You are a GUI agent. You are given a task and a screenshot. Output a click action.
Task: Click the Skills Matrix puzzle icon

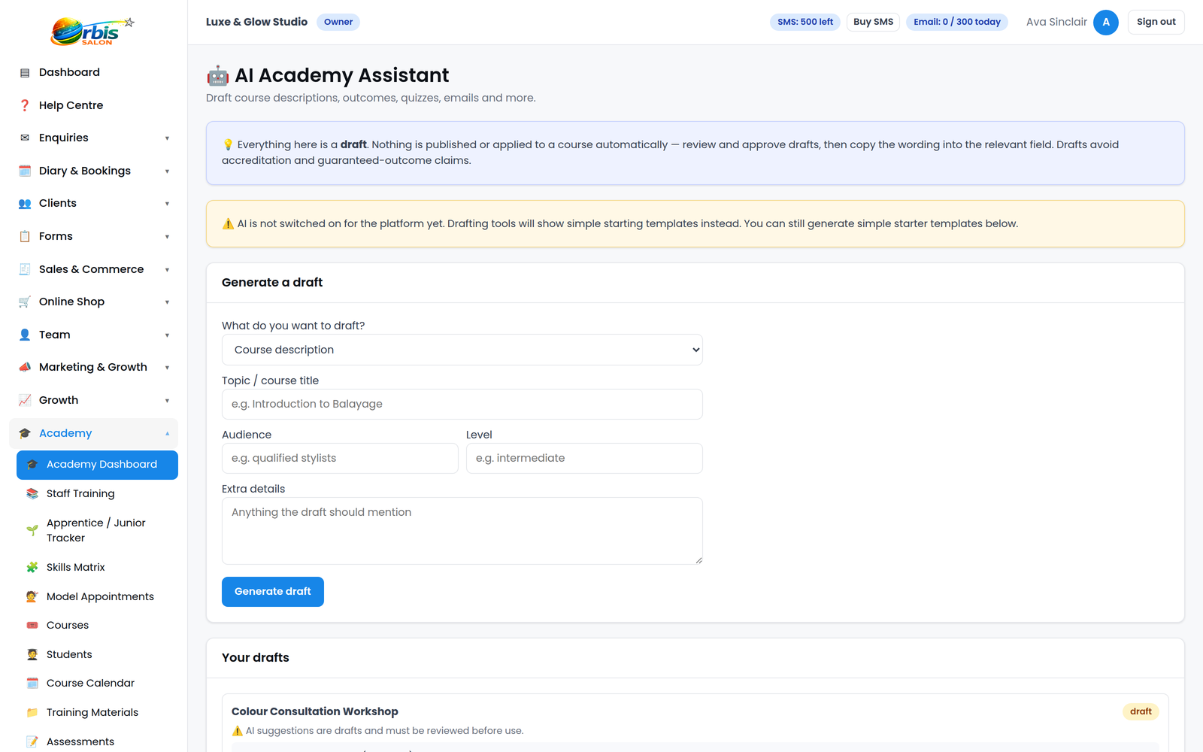(x=32, y=567)
